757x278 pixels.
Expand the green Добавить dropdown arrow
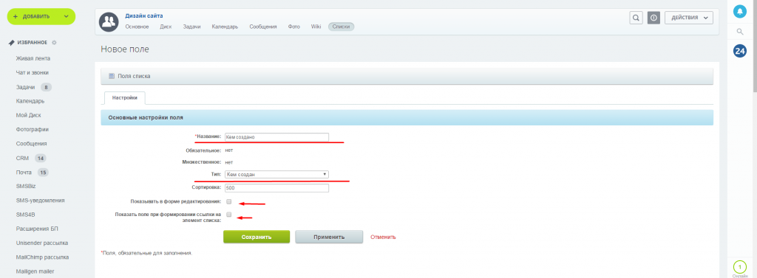(66, 16)
